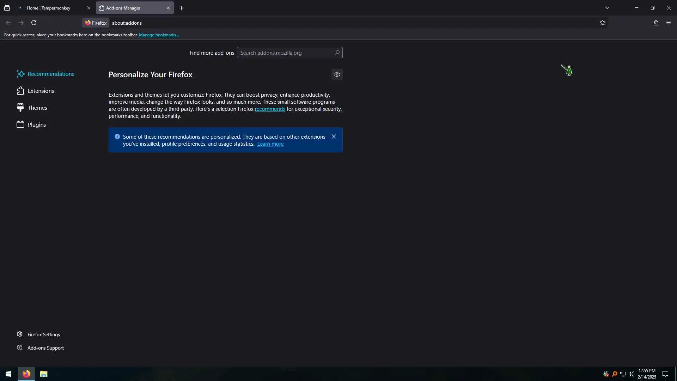Image resolution: width=677 pixels, height=381 pixels.
Task: Go to Plugins category in sidebar
Action: point(37,125)
